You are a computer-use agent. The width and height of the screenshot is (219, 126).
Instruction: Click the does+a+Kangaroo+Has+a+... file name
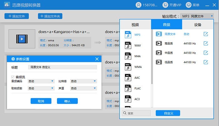(x=64, y=32)
